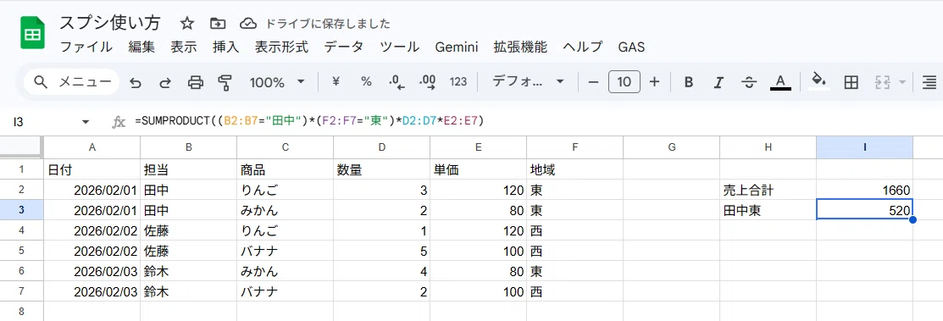Click the cloud saved-to-Drive status icon
Screen dimensions: 943x321
[x=247, y=24]
